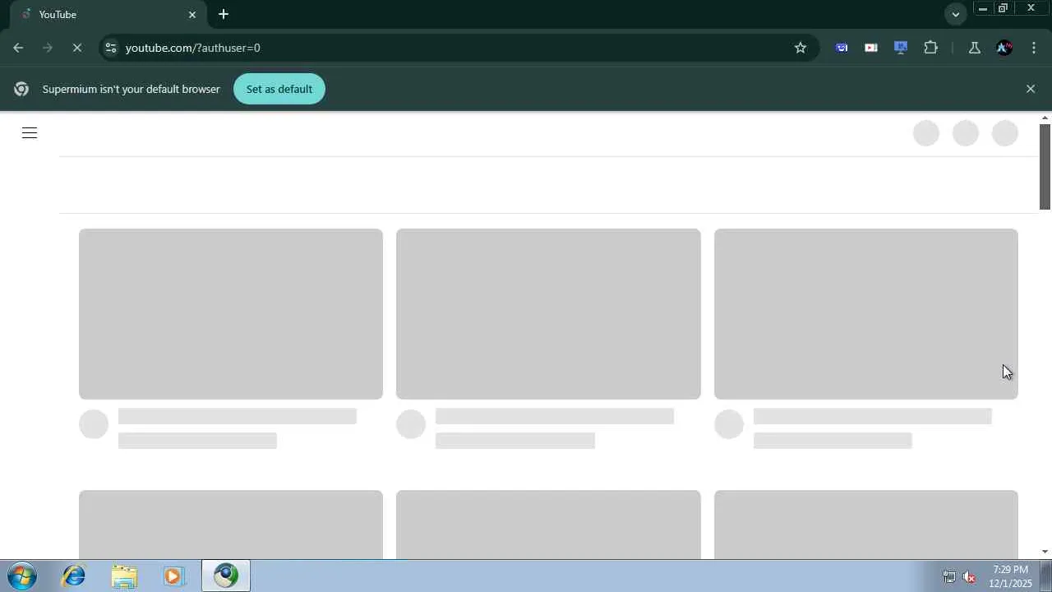The height and width of the screenshot is (592, 1052).
Task: Open the experiments flask icon
Action: pos(975,48)
